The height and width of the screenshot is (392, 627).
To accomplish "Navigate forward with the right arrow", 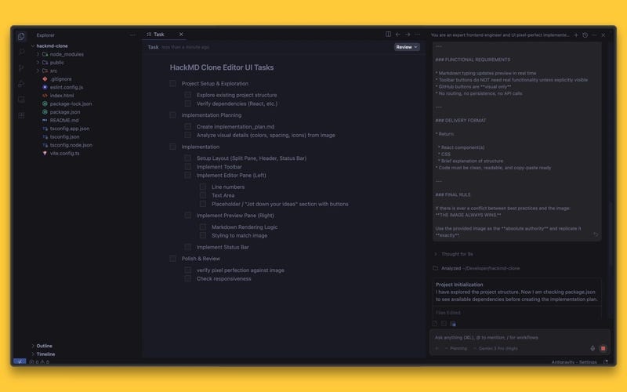I will (408, 34).
